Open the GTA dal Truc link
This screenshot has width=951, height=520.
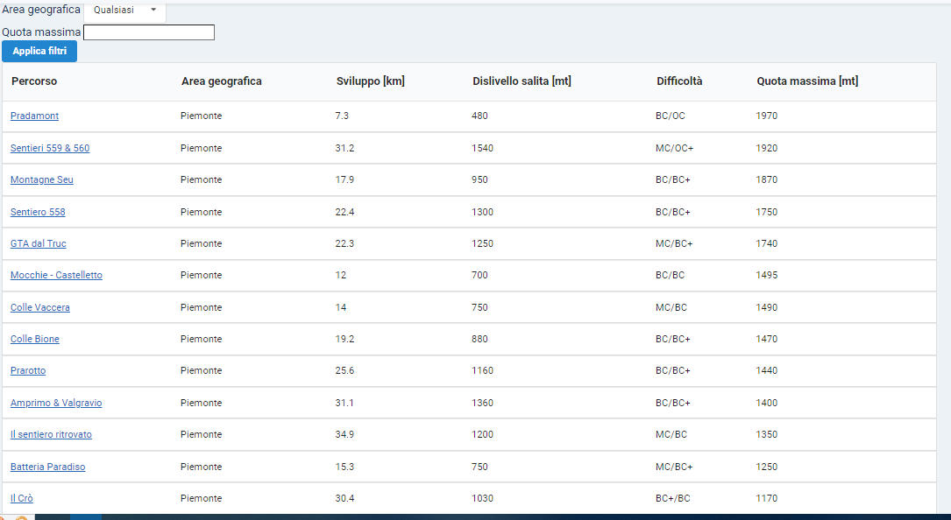[x=39, y=243]
